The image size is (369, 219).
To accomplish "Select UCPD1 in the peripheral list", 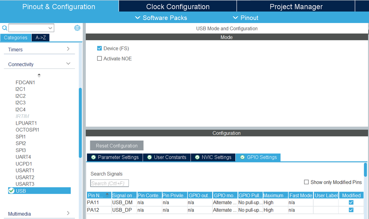I will (24, 164).
